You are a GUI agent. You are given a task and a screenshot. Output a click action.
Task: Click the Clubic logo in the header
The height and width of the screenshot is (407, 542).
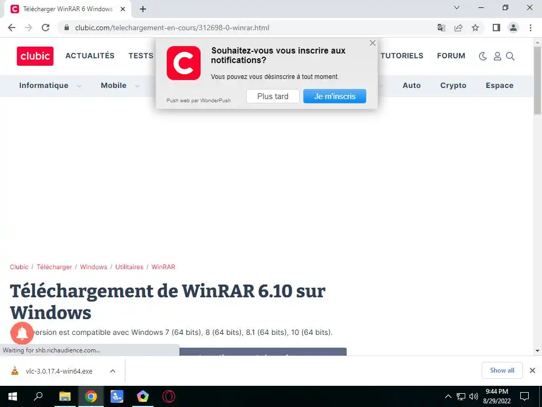click(35, 56)
